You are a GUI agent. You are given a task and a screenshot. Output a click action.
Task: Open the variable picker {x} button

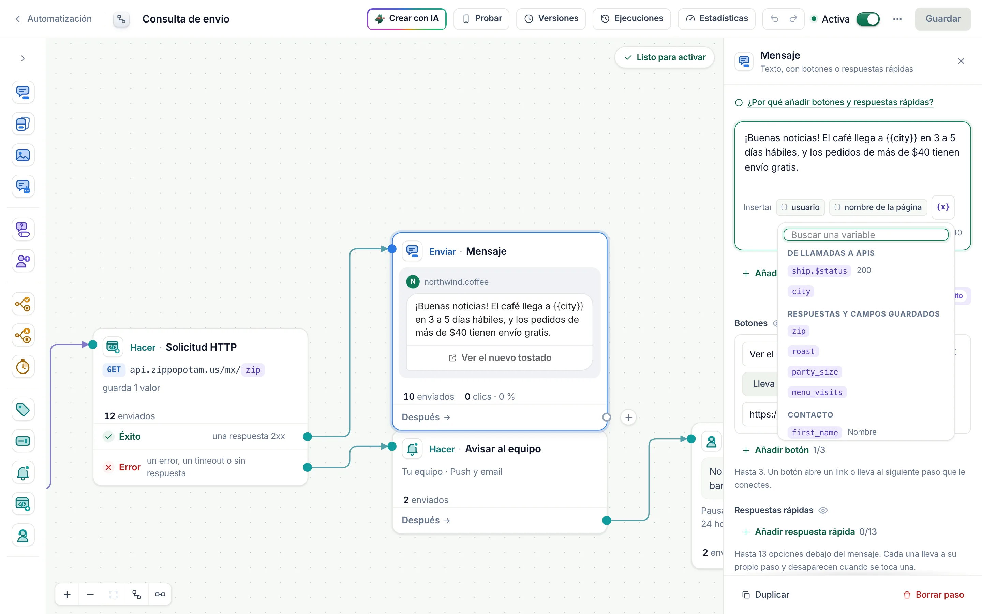pos(943,207)
